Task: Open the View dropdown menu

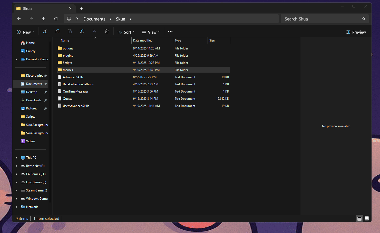Action: point(151,32)
